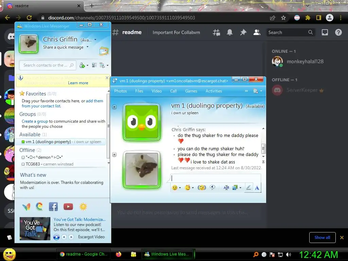
Task: Click Discord Search box
Action: (x=291, y=32)
